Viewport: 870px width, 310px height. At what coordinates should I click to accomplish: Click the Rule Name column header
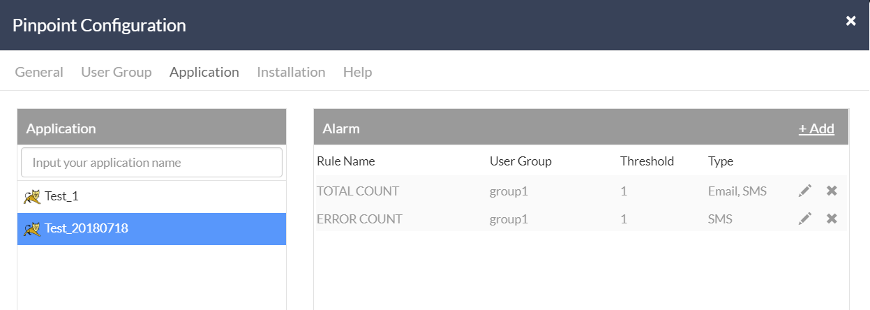point(346,161)
